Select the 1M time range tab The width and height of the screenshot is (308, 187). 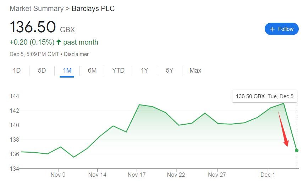click(67, 70)
